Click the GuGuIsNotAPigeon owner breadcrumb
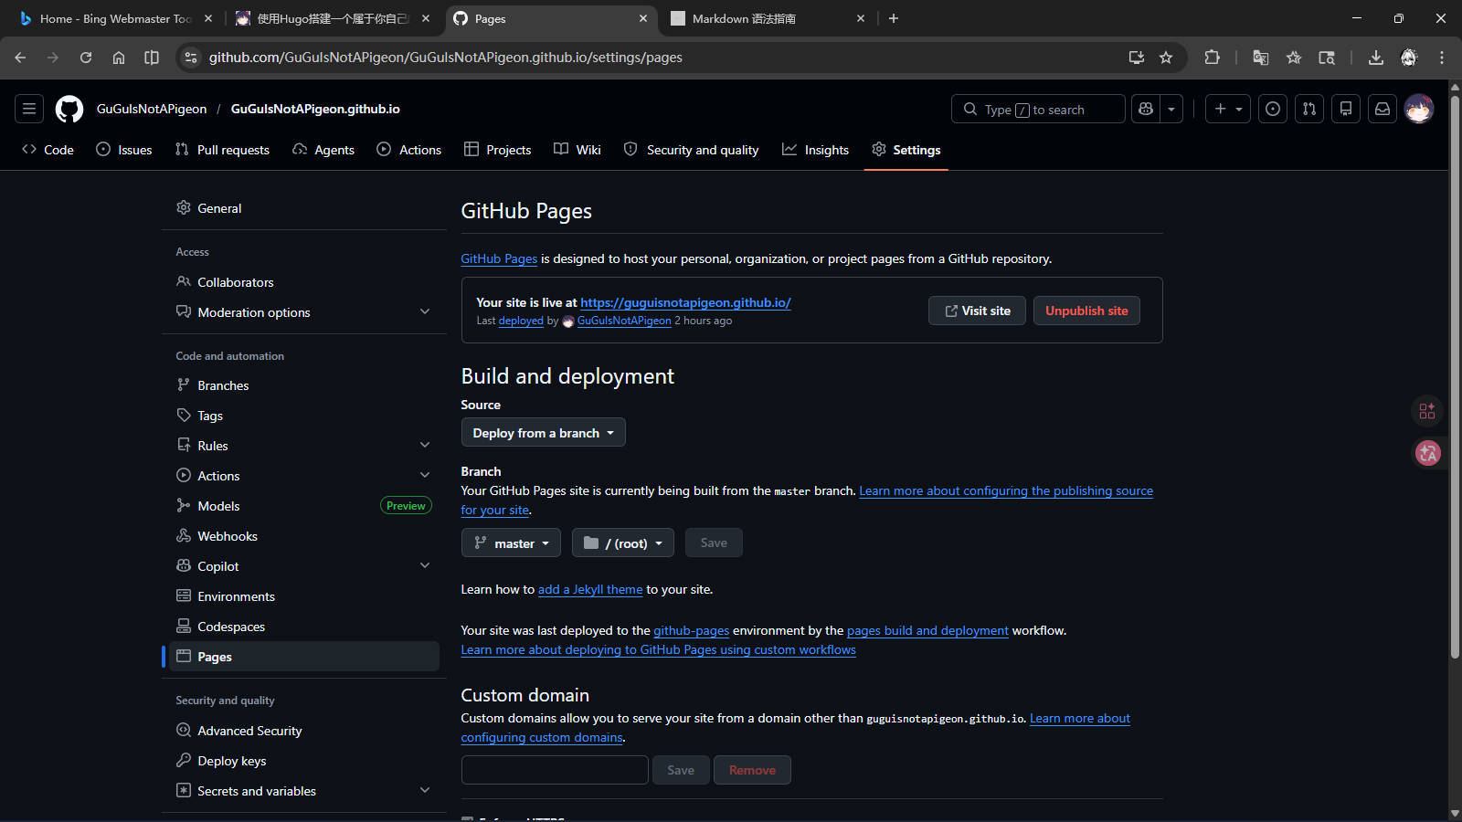The height and width of the screenshot is (822, 1462). [152, 109]
